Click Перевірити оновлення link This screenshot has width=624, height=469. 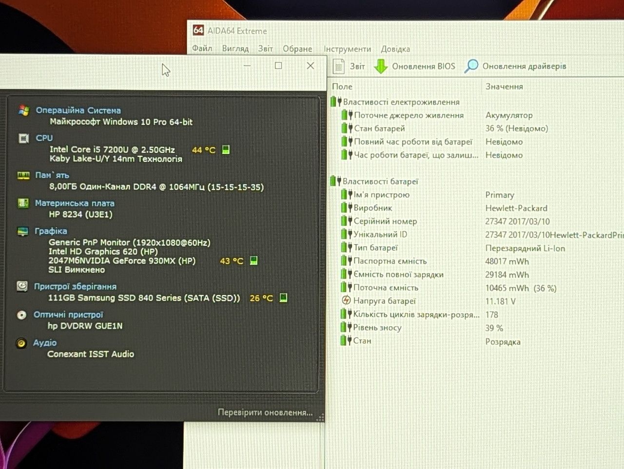[x=265, y=413]
